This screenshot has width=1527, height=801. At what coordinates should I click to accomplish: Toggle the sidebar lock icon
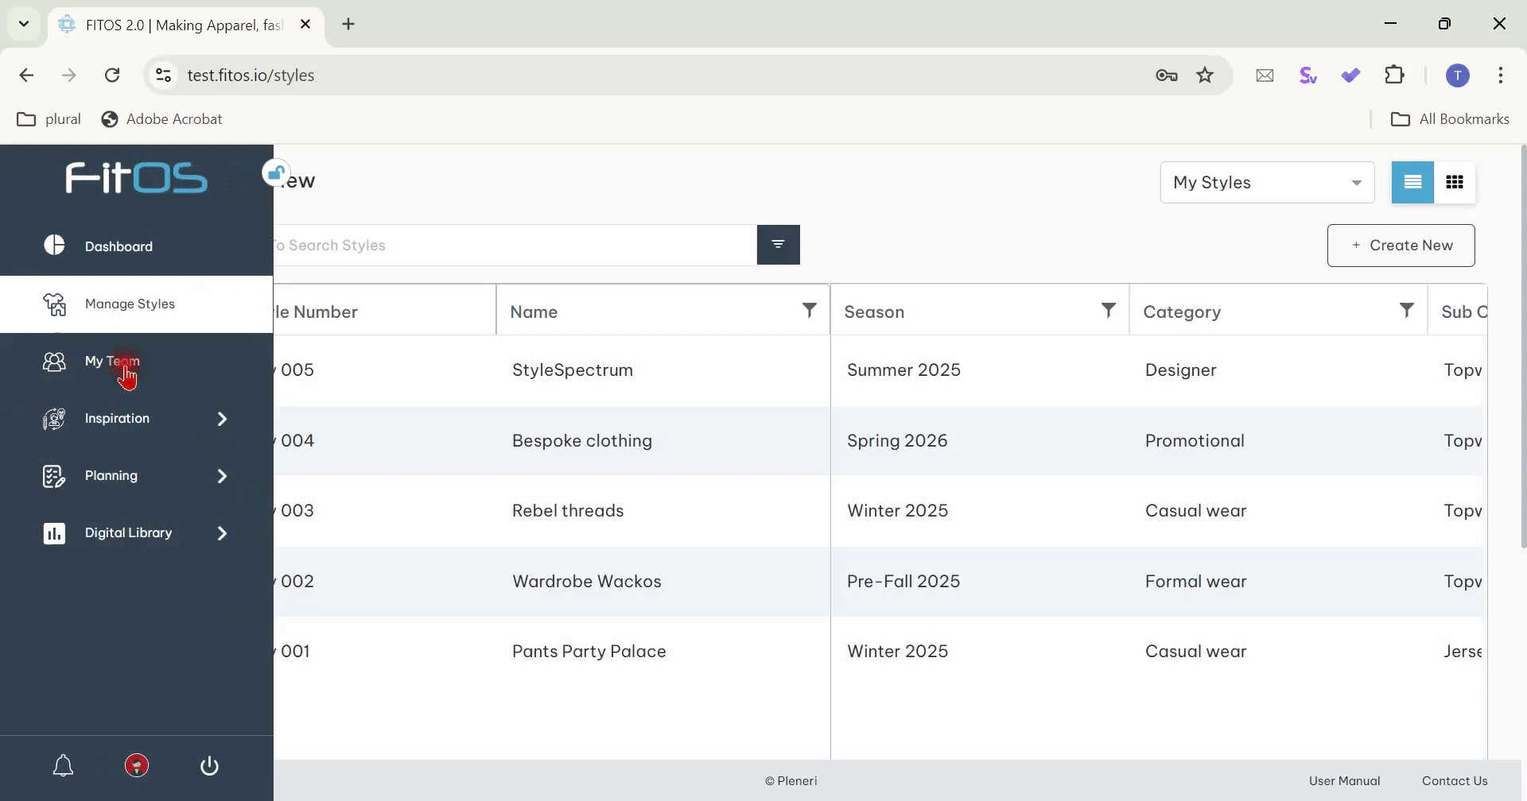click(275, 172)
